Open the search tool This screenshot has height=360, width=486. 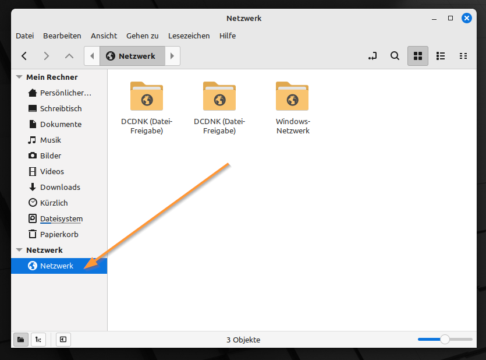[395, 56]
